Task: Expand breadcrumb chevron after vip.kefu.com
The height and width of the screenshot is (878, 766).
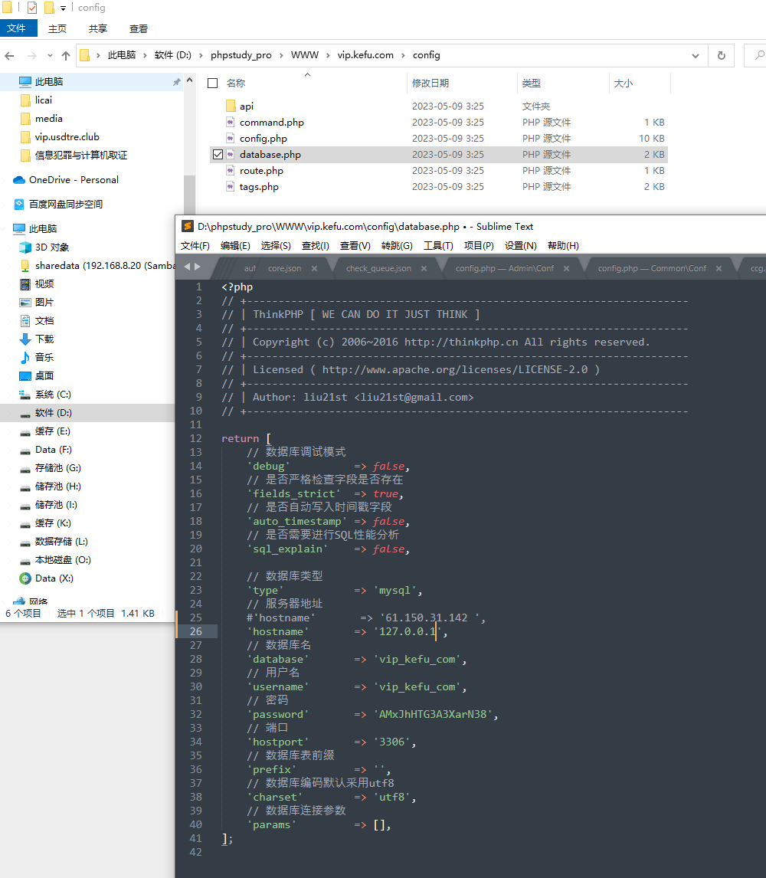Action: [x=403, y=55]
